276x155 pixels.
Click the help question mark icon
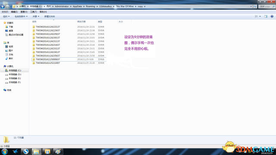tap(272, 16)
